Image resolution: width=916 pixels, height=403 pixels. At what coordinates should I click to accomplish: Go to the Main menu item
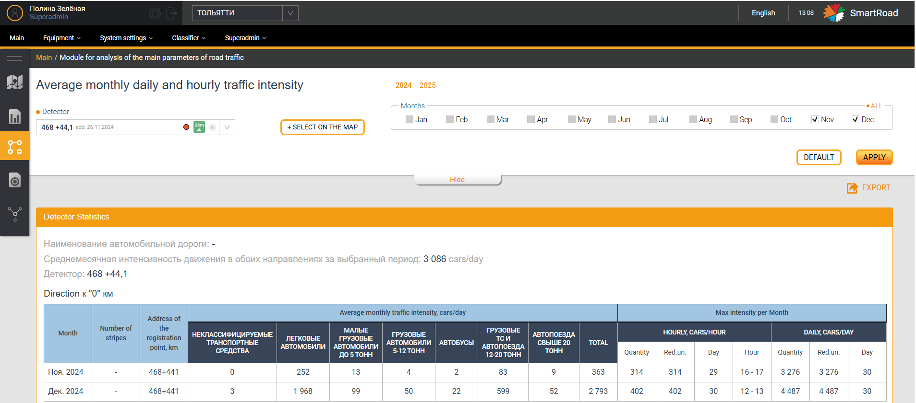pos(17,38)
